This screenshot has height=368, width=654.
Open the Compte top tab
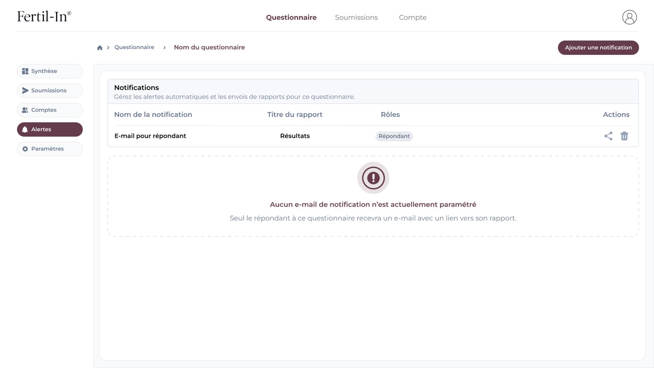pyautogui.click(x=412, y=17)
